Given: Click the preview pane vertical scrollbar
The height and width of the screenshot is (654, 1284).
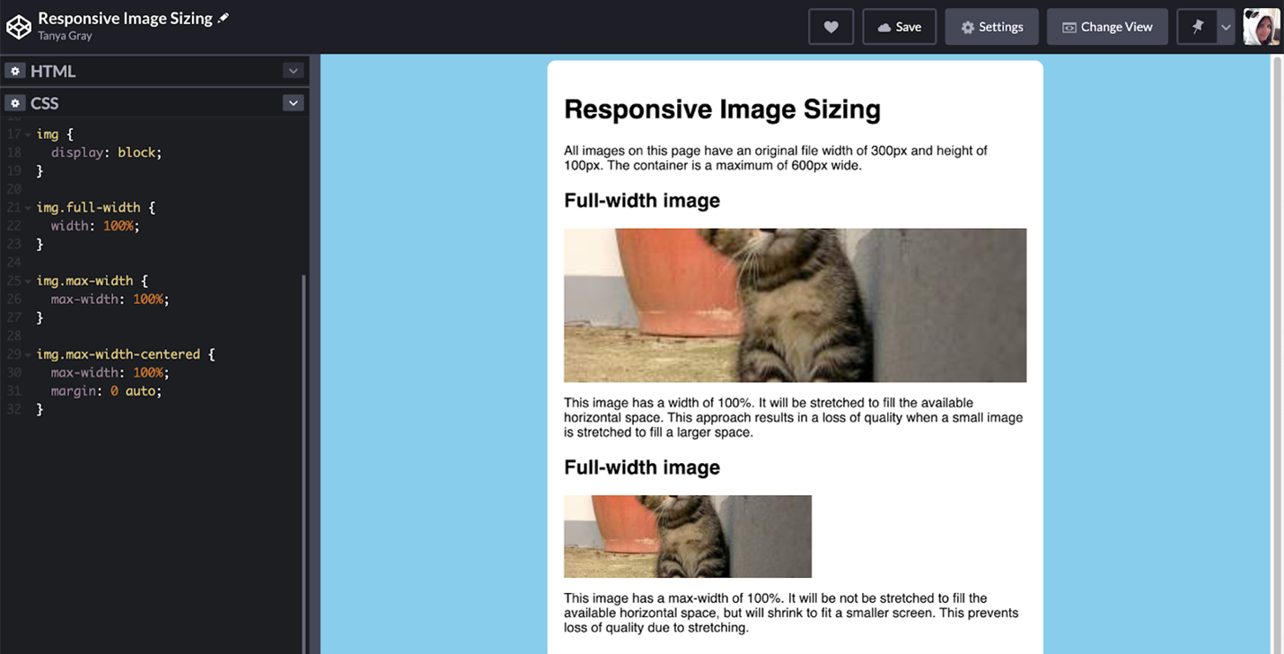Looking at the screenshot, I should tap(1278, 354).
